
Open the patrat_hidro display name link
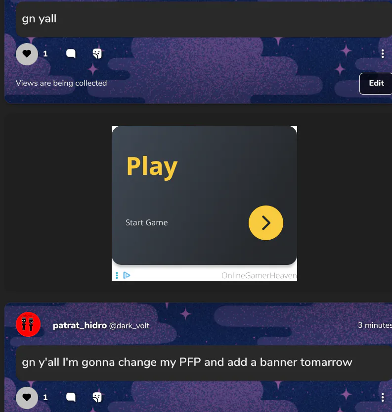[80, 325]
